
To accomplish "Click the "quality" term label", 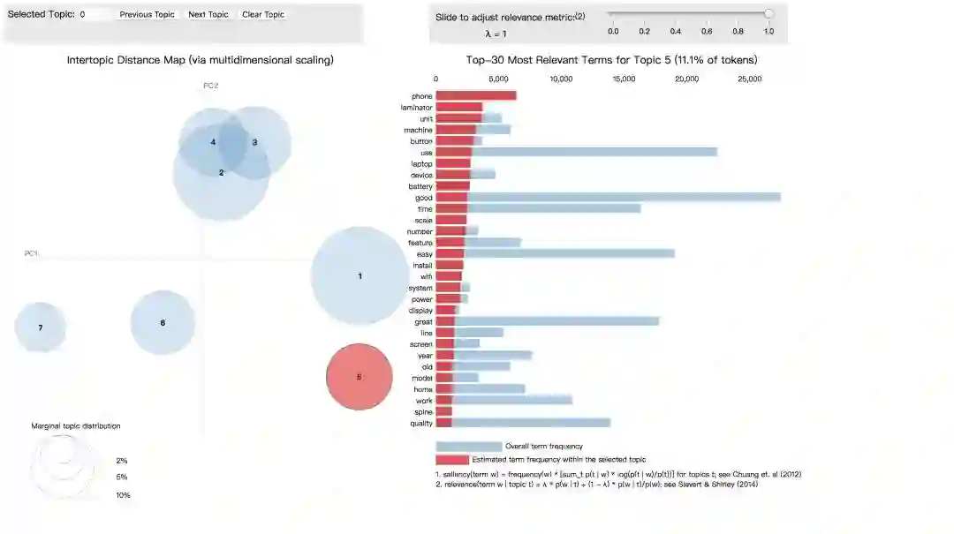I will click(421, 424).
